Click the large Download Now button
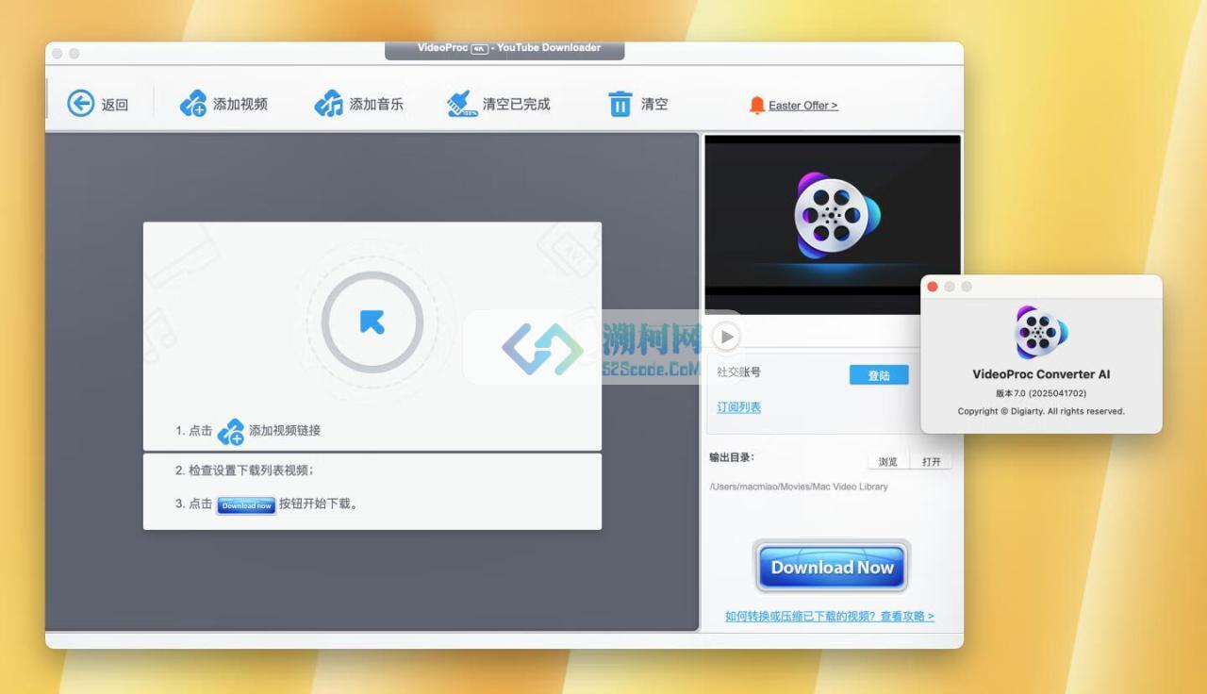The height and width of the screenshot is (694, 1207). click(832, 568)
